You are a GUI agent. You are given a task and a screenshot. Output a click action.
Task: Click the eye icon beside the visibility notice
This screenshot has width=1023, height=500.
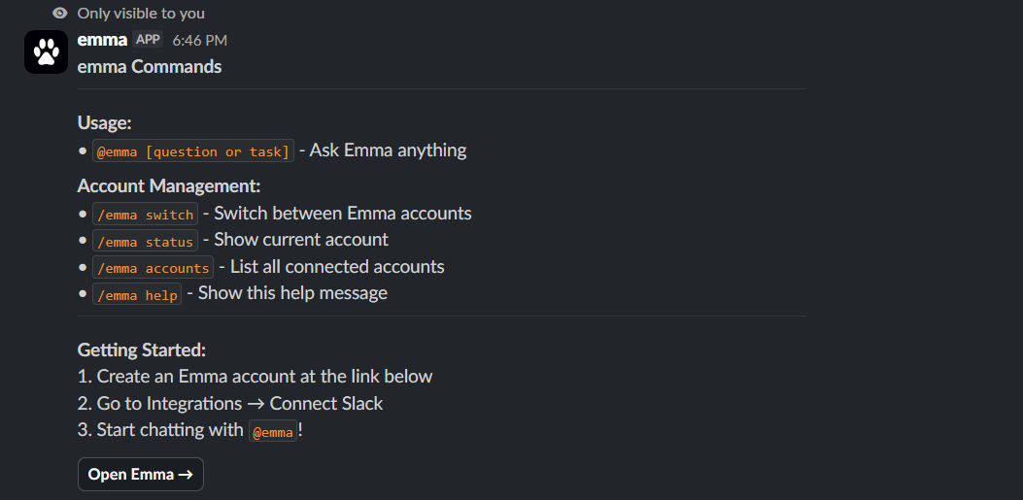pos(60,14)
